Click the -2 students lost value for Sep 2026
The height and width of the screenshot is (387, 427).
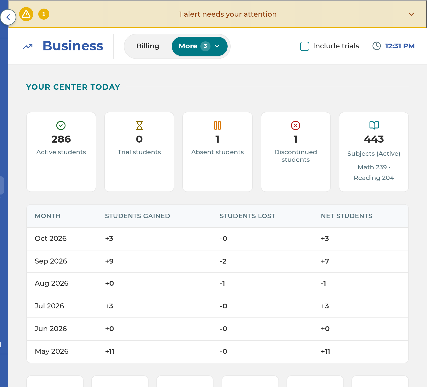[223, 261]
